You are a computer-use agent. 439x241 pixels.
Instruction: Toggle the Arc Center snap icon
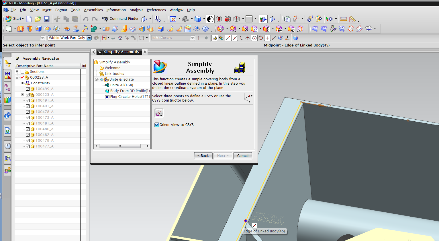[x=254, y=38]
